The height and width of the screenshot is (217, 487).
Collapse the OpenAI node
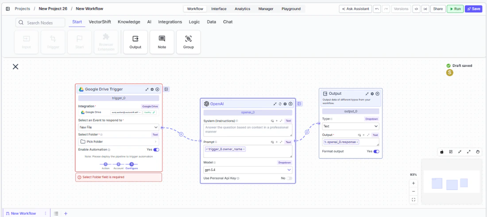tap(275, 104)
